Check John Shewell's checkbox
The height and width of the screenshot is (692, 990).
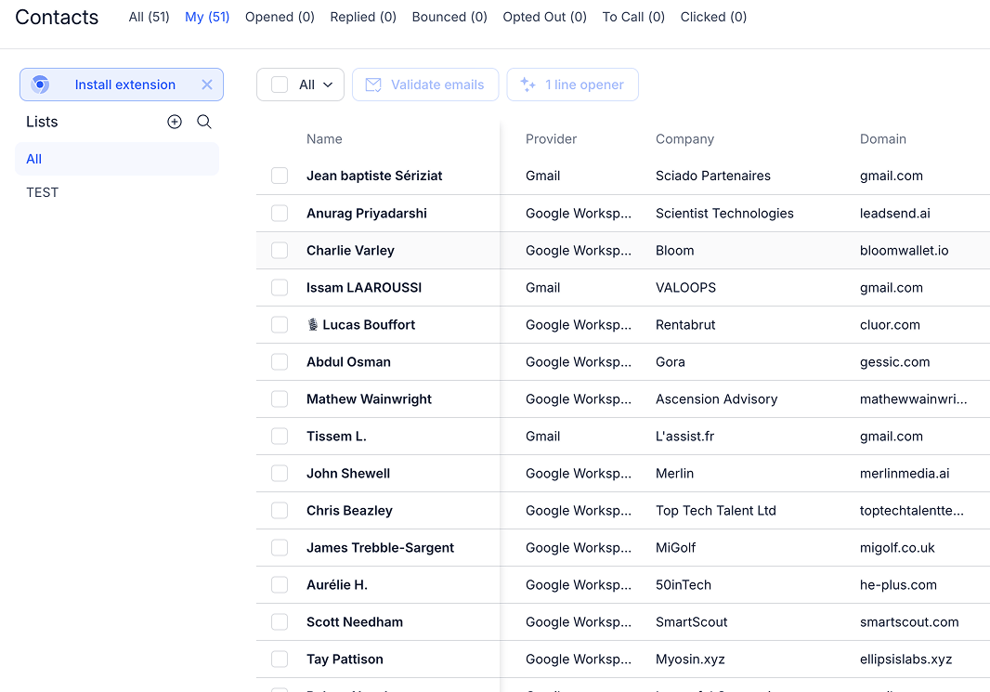click(280, 474)
